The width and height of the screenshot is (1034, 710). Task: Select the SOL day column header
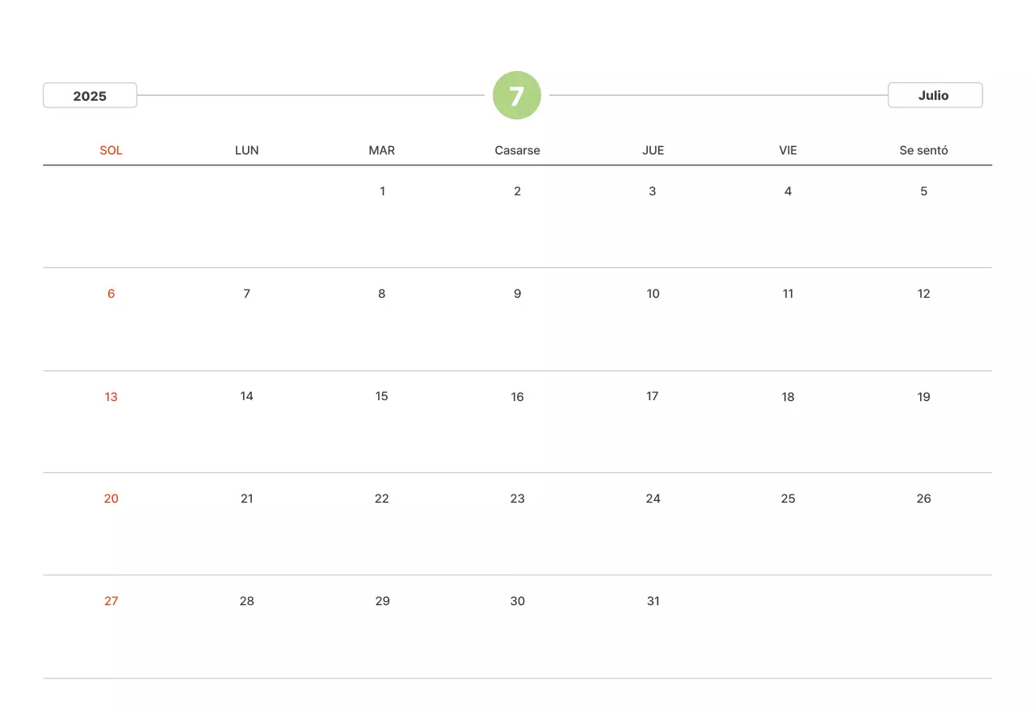pos(111,150)
